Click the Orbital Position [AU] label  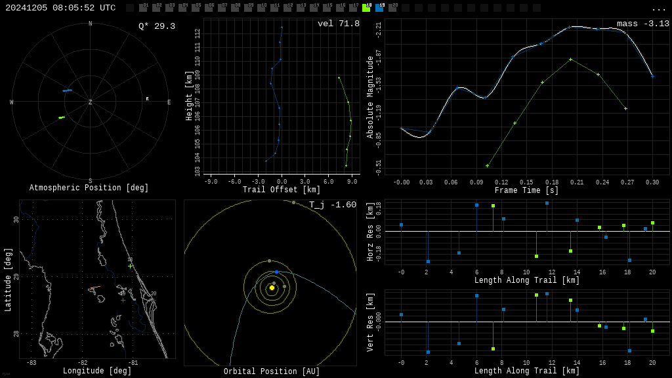[x=272, y=371]
